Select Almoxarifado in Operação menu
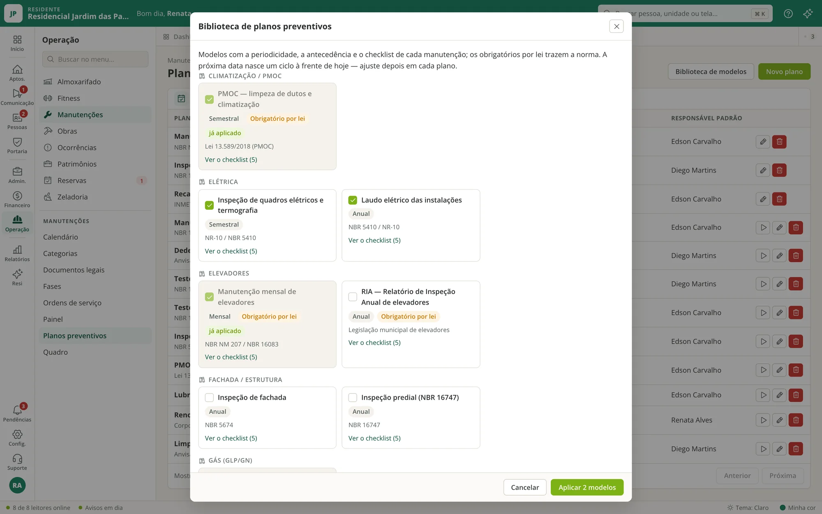 [95, 82]
